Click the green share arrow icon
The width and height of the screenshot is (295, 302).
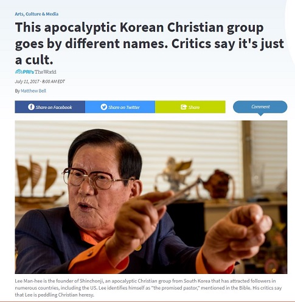coord(184,107)
